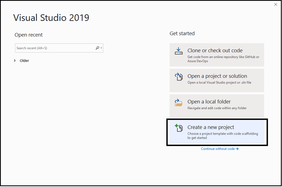Expand the Older recent items group
282x187 pixels.
pyautogui.click(x=15, y=61)
